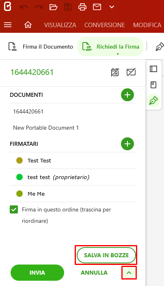Viewport: 164px width, 286px height.
Task: Click SALVA IN BOZZE button
Action: [x=106, y=255]
